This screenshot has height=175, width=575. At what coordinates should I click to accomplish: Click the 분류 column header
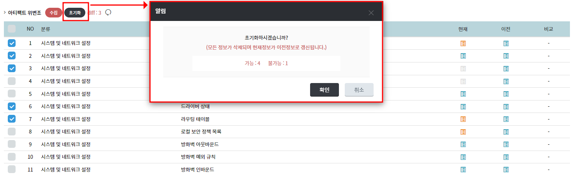tap(46, 29)
